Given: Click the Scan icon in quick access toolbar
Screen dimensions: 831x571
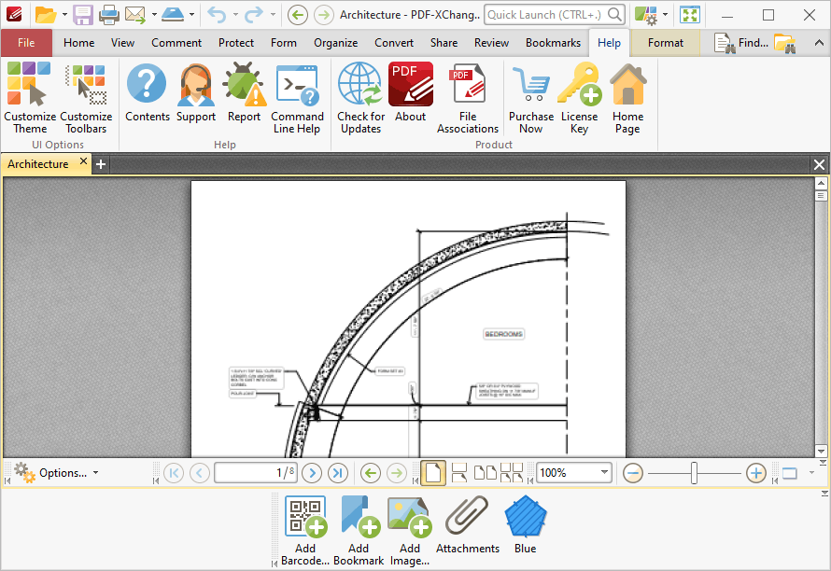Looking at the screenshot, I should [173, 15].
